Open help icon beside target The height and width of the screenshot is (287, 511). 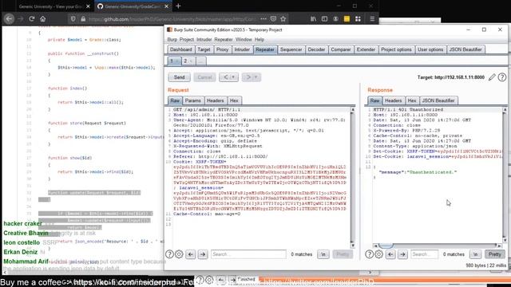(x=502, y=77)
